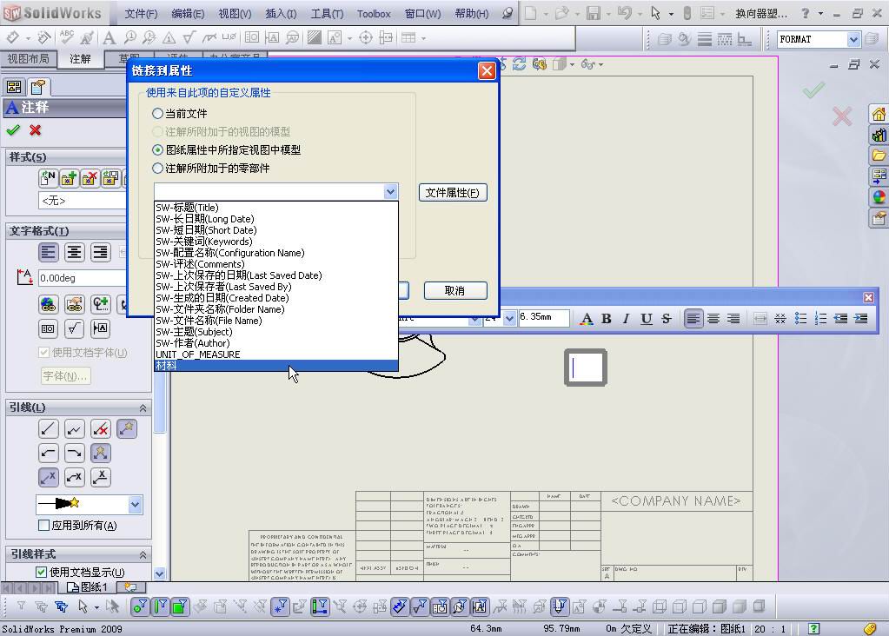Toggle underline in formatting toolbar
The image size is (889, 636).
click(x=647, y=319)
